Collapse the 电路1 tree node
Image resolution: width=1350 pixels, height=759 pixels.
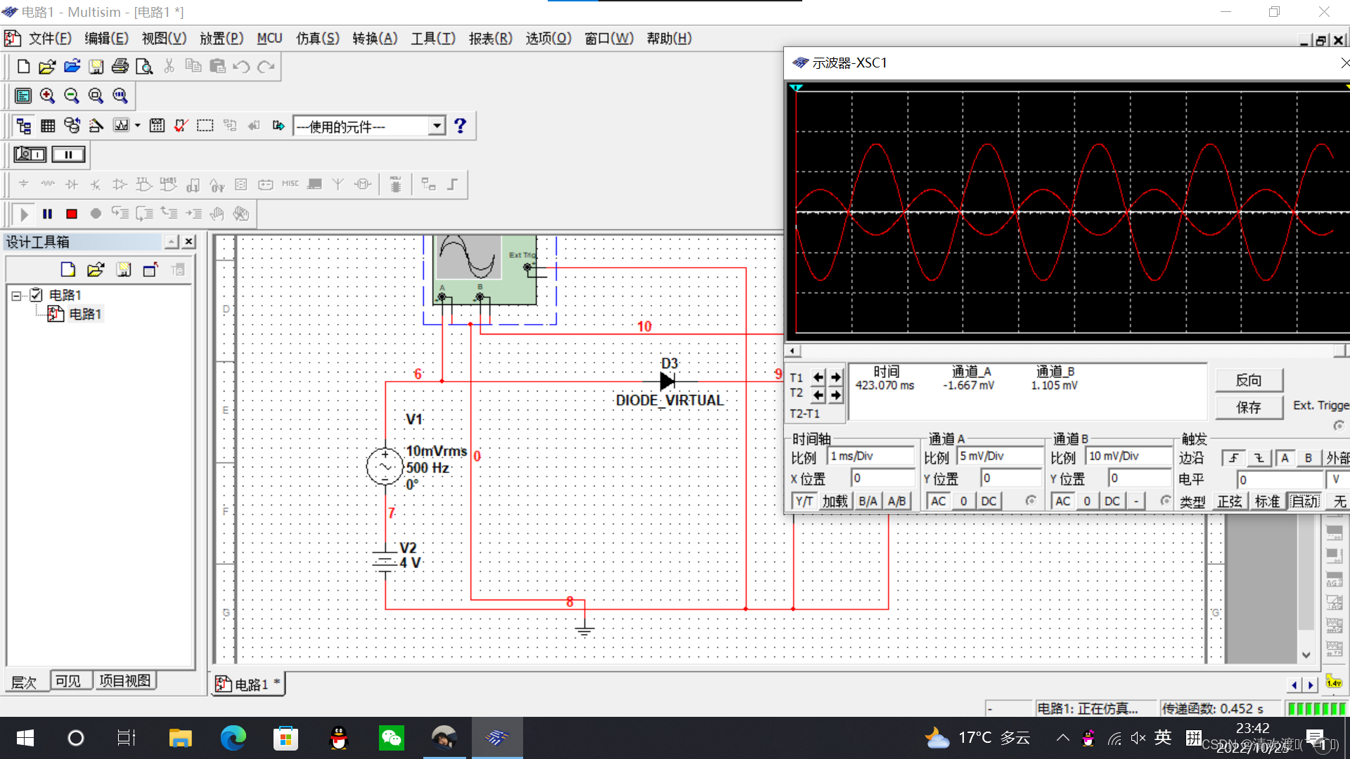pos(16,296)
